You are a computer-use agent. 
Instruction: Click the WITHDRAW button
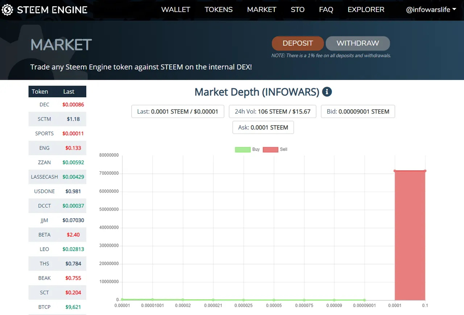pos(358,43)
